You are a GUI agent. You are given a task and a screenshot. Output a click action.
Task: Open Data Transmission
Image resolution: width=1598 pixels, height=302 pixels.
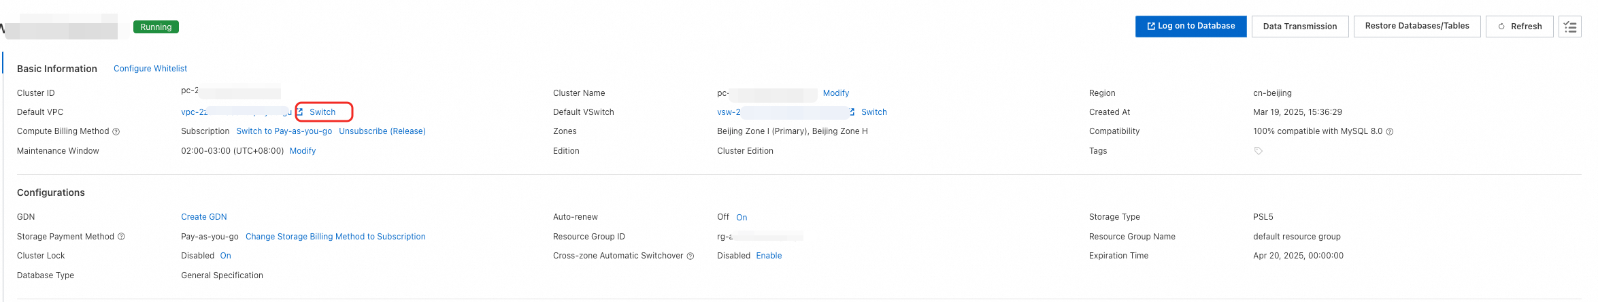(1299, 27)
